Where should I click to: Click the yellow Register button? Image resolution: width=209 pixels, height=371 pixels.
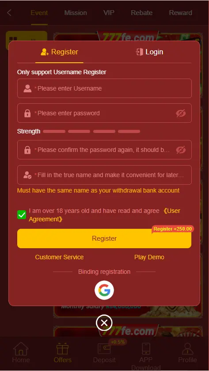[x=104, y=238]
